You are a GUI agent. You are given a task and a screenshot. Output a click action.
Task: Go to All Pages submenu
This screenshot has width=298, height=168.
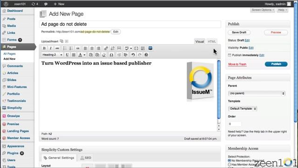[9, 54]
